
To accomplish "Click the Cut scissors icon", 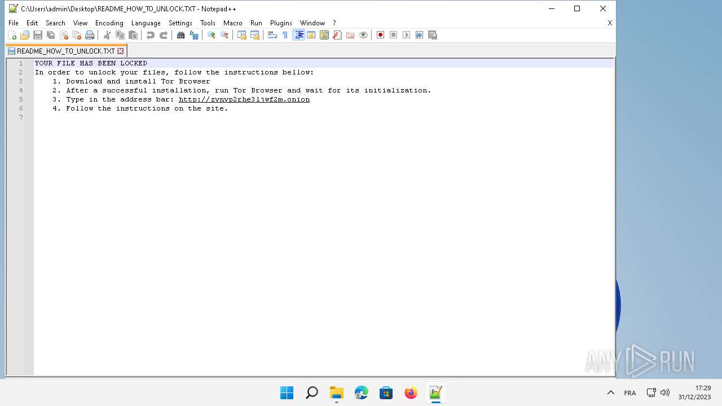I will 107,35.
